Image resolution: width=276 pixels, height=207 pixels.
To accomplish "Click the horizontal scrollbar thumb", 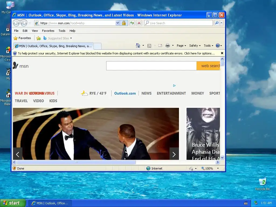I will pyautogui.click(x=76, y=162).
